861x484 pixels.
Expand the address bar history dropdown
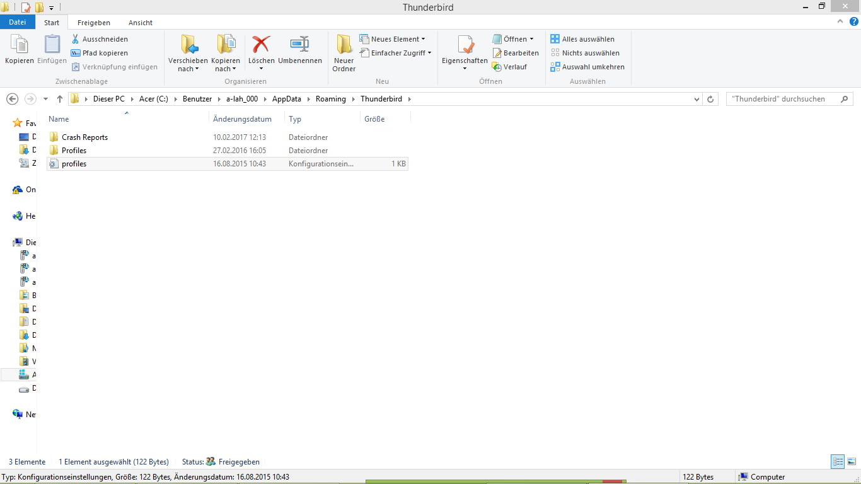tap(696, 99)
